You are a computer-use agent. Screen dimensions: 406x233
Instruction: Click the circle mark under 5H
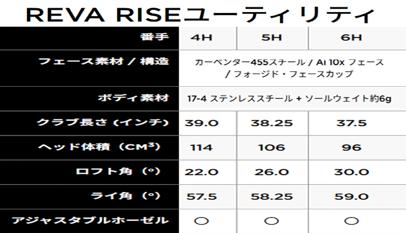(271, 221)
